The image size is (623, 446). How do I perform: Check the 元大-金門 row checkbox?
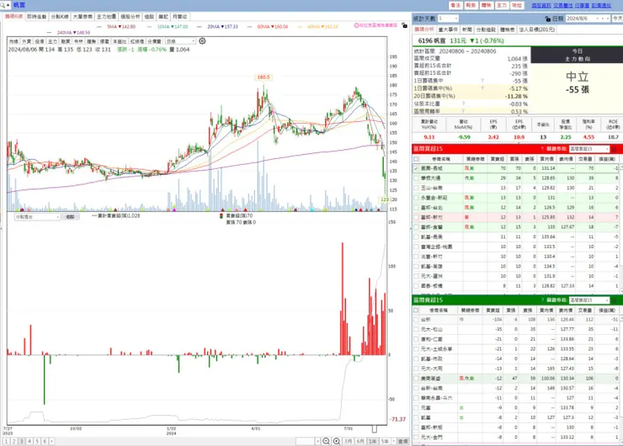pyautogui.click(x=416, y=437)
